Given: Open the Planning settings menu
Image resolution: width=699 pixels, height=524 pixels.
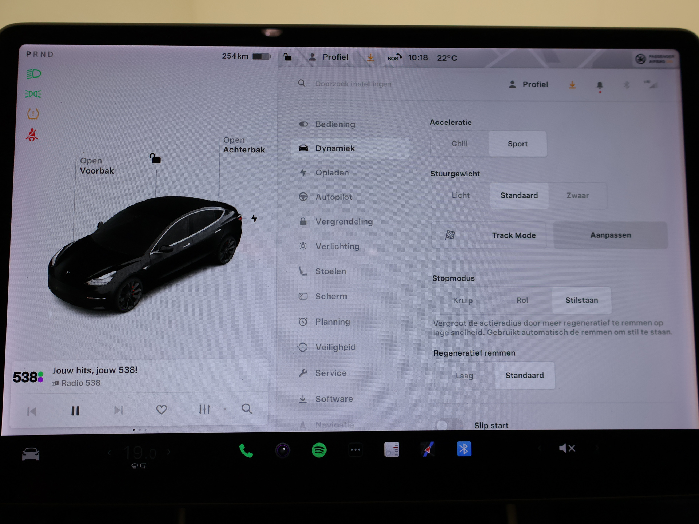Looking at the screenshot, I should 350,322.
